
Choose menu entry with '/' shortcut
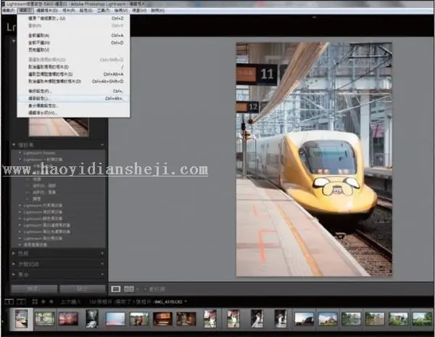(73, 67)
